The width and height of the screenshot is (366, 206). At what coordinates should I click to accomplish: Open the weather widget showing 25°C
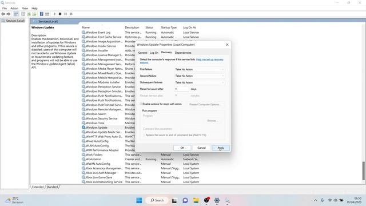[14, 200]
